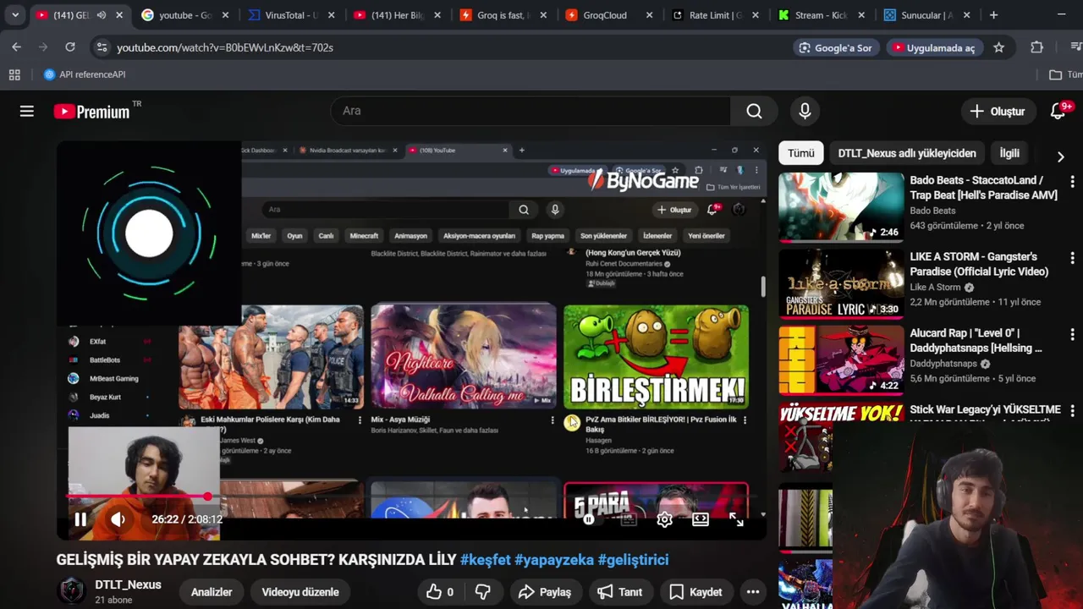
Task: Open the Bado Beats StaccatoLand video thumbnail
Action: point(841,207)
